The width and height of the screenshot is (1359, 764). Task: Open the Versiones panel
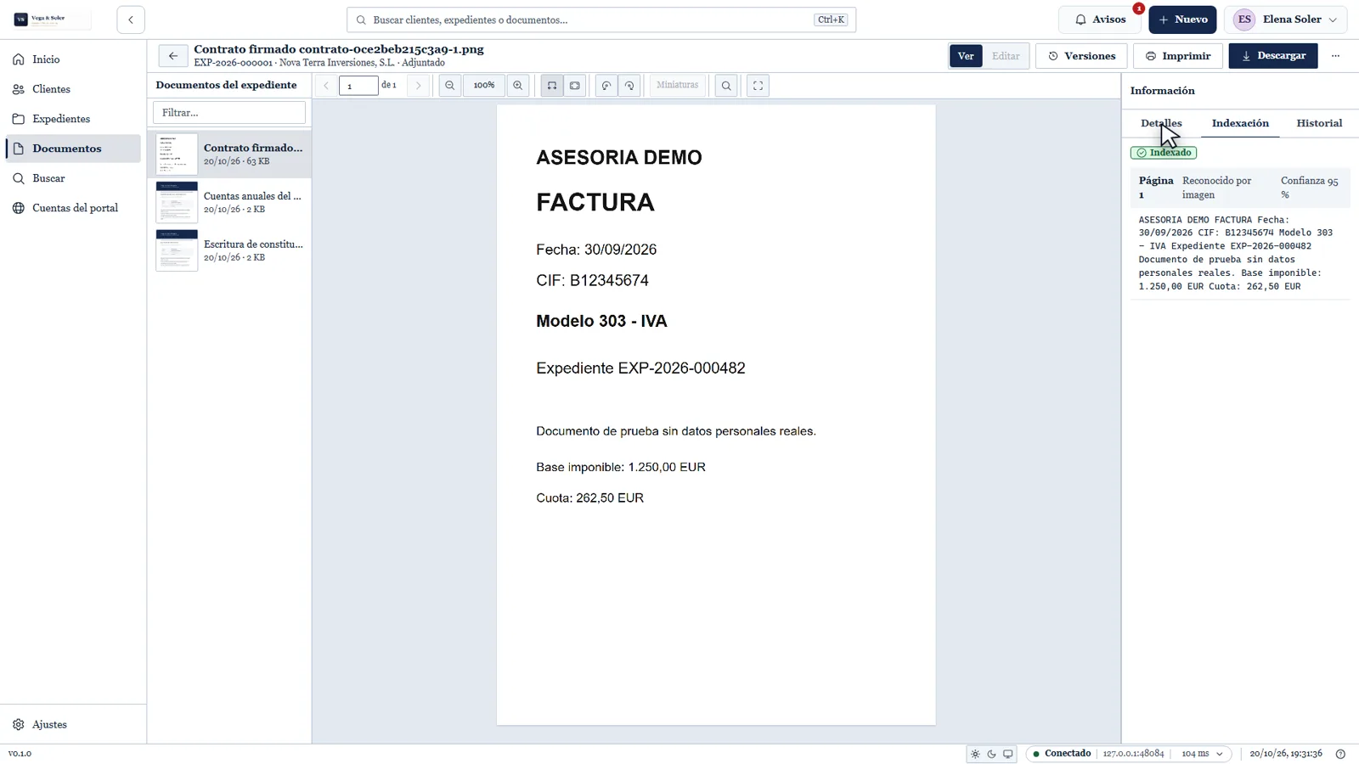point(1081,56)
